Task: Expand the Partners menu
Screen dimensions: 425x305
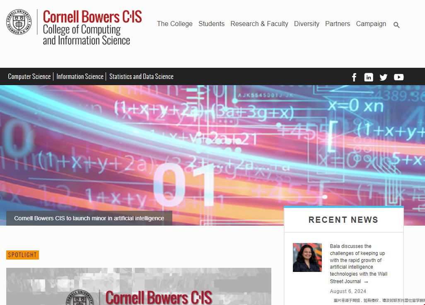Action: click(337, 24)
